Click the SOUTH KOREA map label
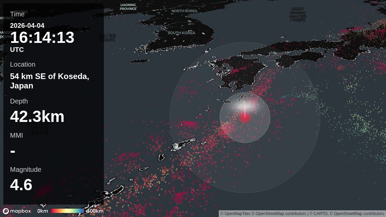The image size is (386, 217). click(182, 33)
